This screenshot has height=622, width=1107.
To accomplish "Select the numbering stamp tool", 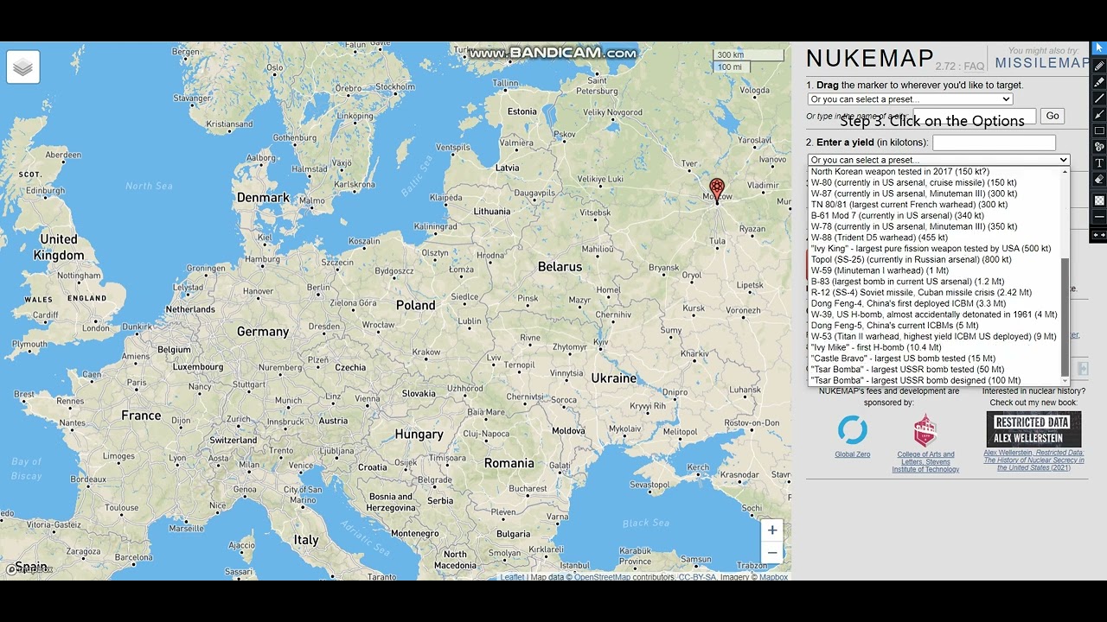I will tap(1099, 147).
